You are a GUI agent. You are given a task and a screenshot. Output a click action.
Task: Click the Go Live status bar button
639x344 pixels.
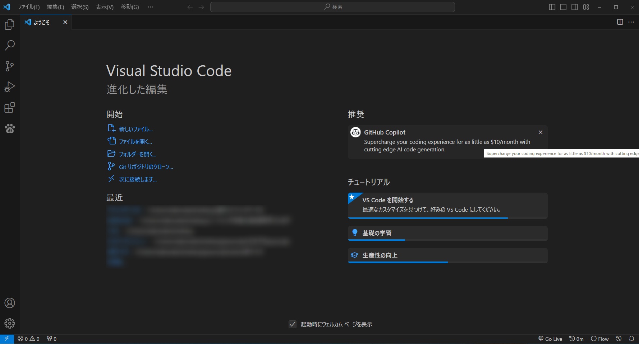[550, 339]
